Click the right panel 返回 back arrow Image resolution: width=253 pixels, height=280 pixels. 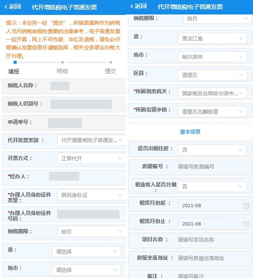[138, 6]
